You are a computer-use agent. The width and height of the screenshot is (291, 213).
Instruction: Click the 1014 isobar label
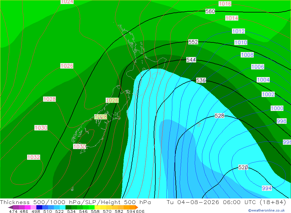232,18
